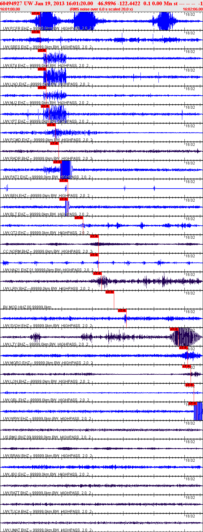Click the red pick marker on UW.PAT2 trace
This screenshot has width=203, height=532.
pyautogui.click(x=57, y=162)
